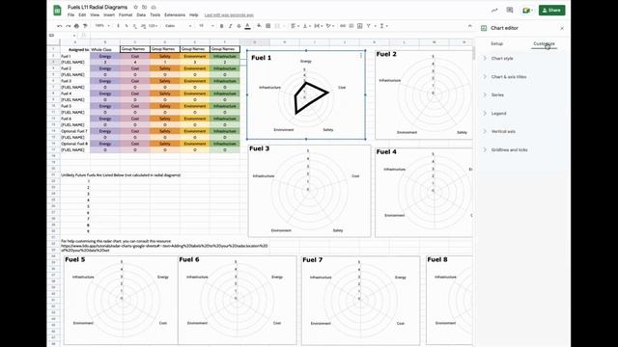Screen dimensions: 618x347
Task: Format as percent in toolbar
Action: click(126, 26)
